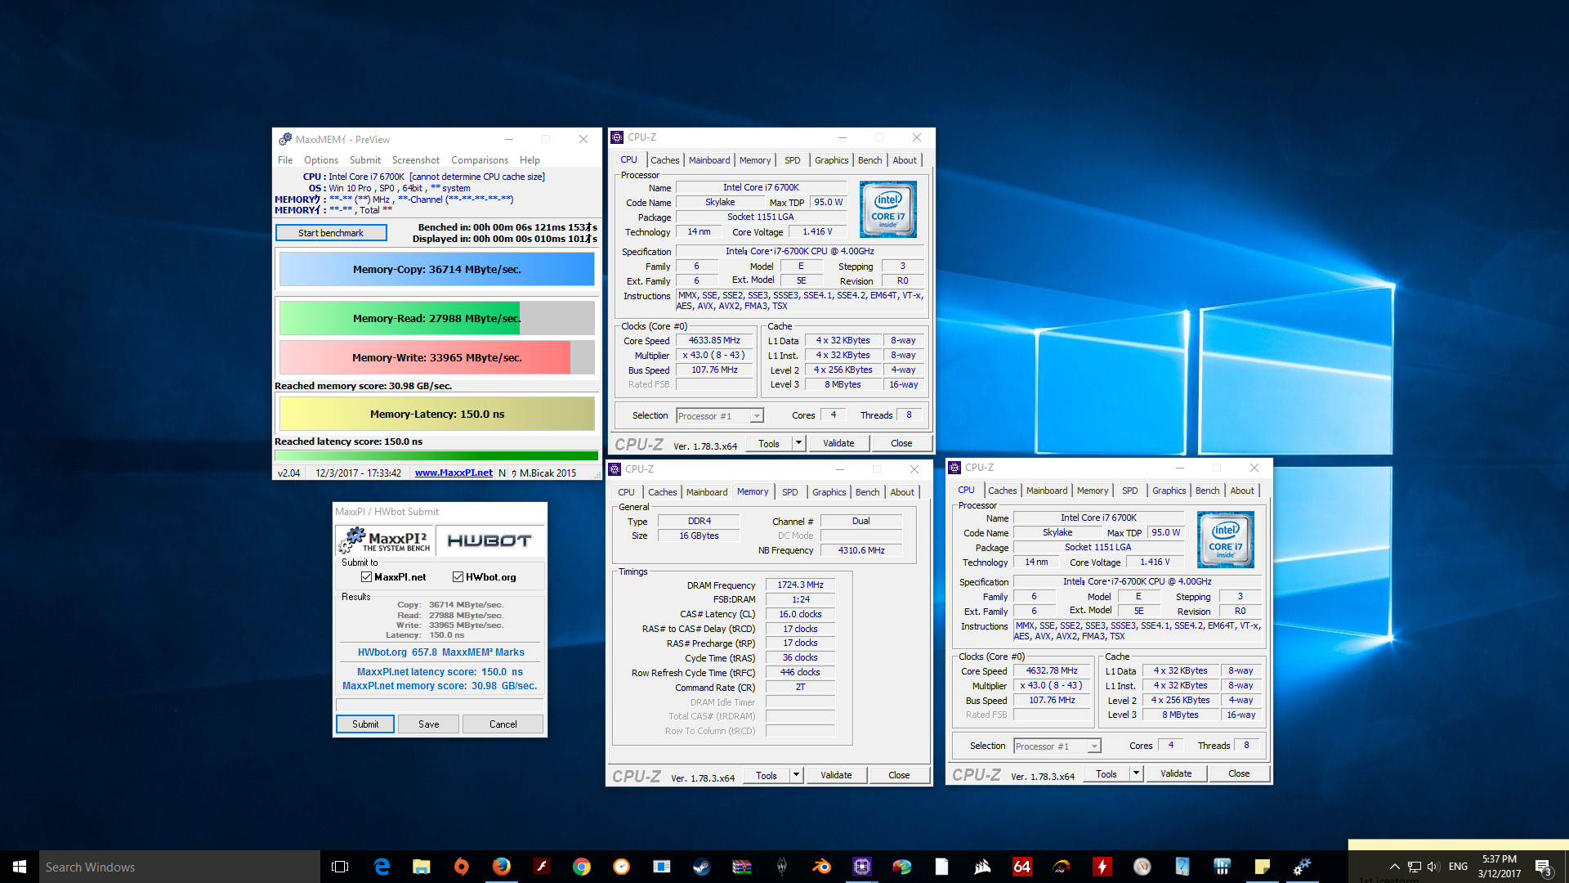Launch Microsoft Edge from the taskbar
Screen dimensions: 1569x883
(382, 867)
